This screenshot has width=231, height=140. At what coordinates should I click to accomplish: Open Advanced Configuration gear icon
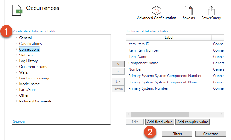[157, 11]
